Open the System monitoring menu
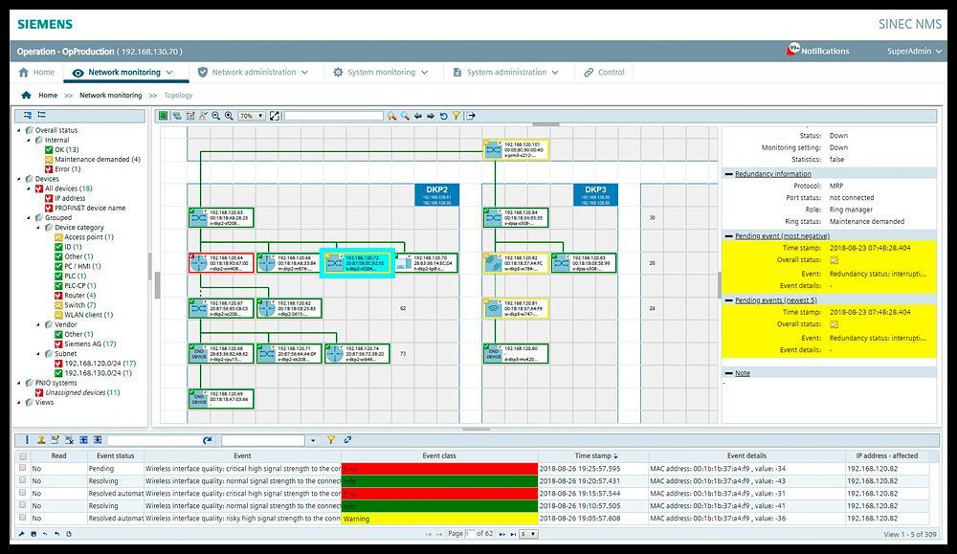 click(x=380, y=72)
